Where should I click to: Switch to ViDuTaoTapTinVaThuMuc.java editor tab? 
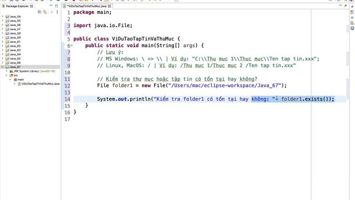click(x=87, y=6)
